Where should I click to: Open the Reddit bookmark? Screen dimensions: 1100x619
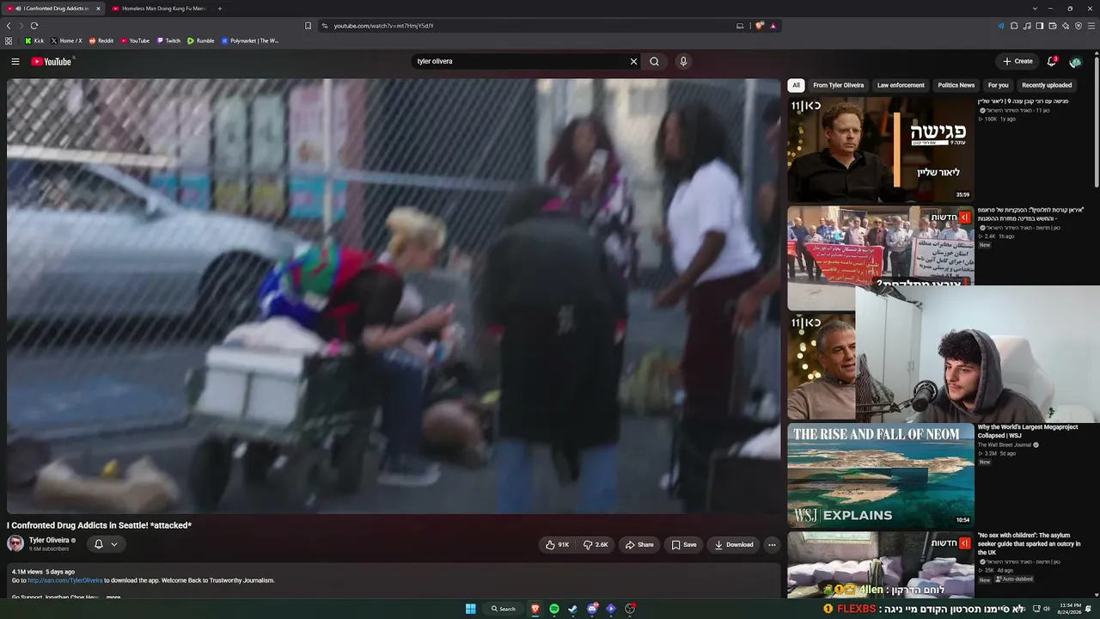point(101,40)
